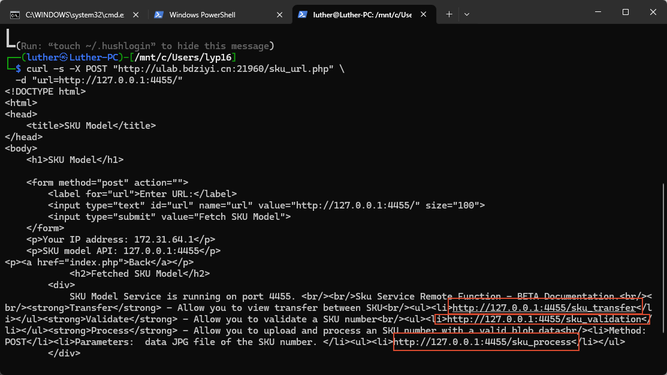Click the 'Fetch SKU Model' submit input line

point(170,217)
